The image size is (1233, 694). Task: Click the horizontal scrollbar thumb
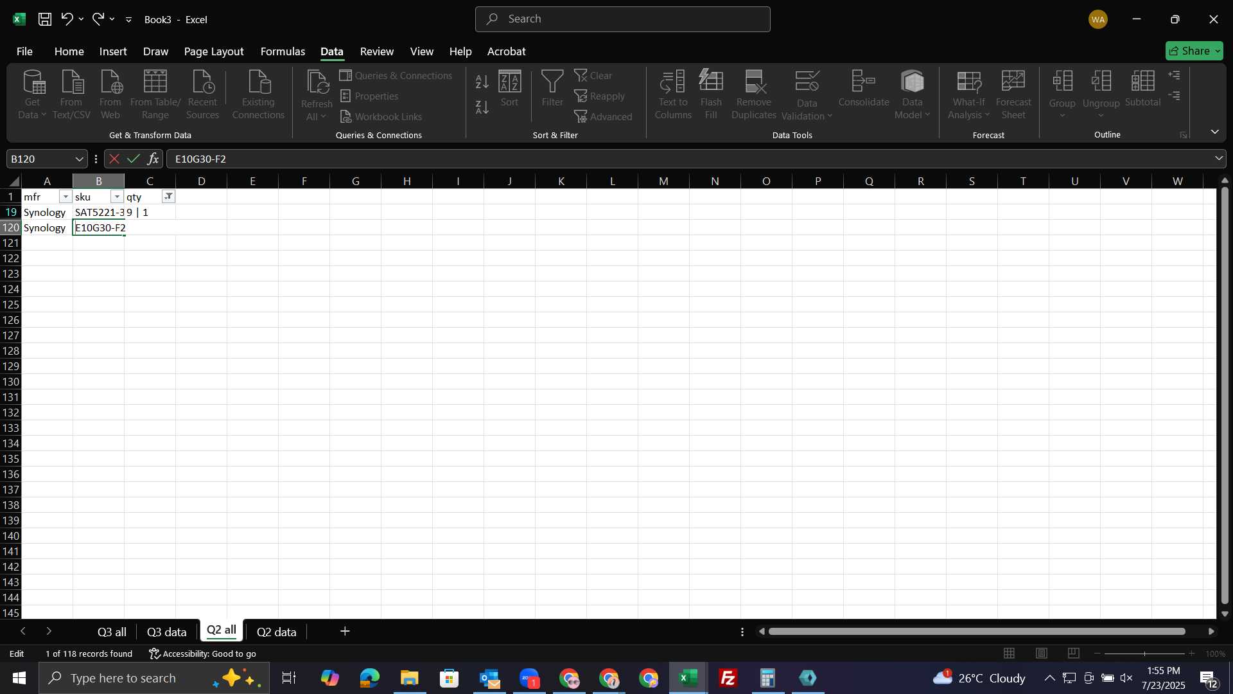pyautogui.click(x=977, y=632)
